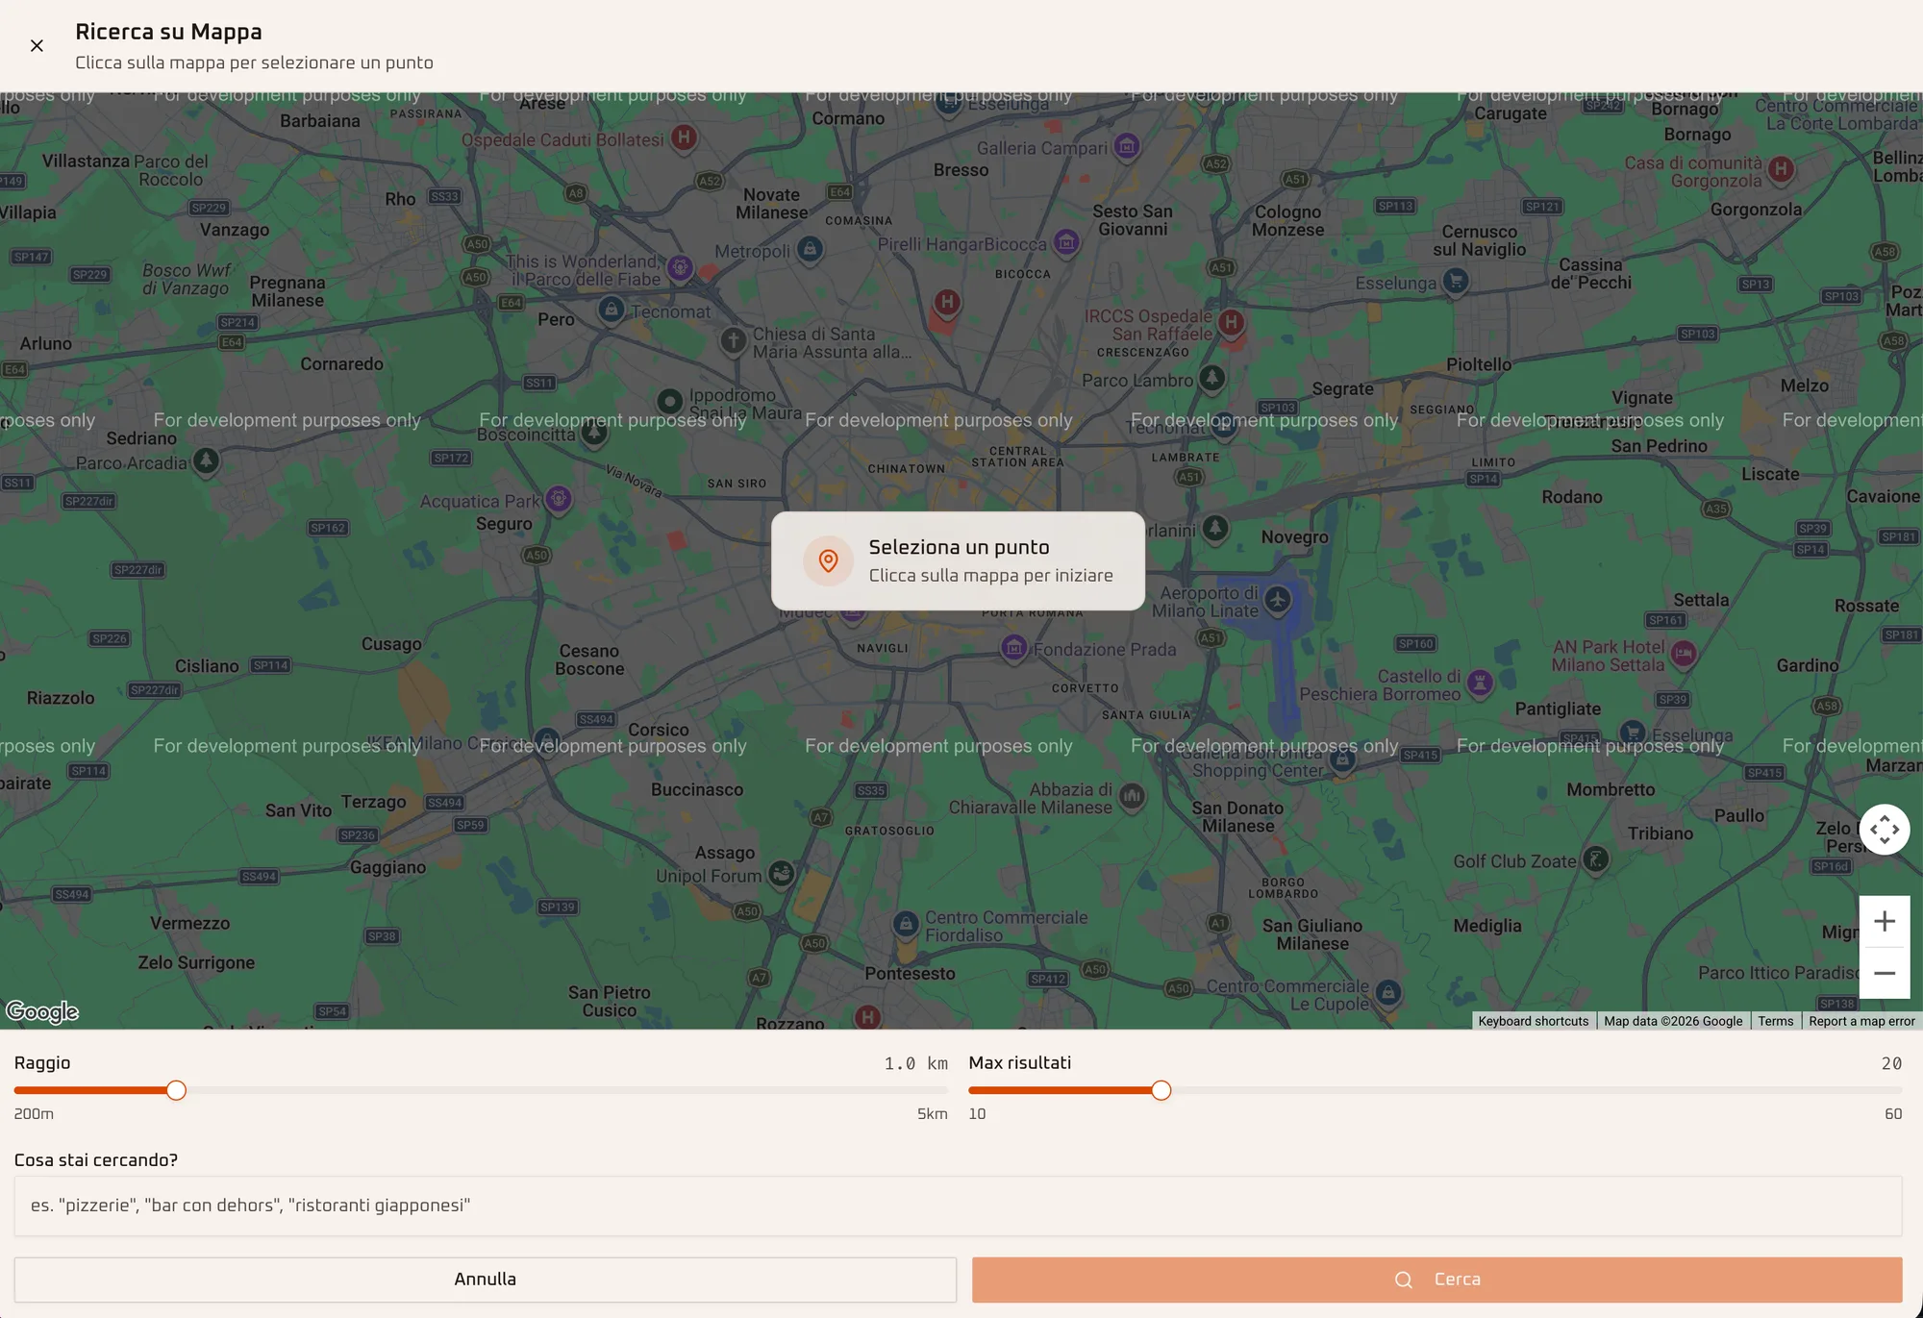Click Report a map error link

(x=1861, y=1021)
